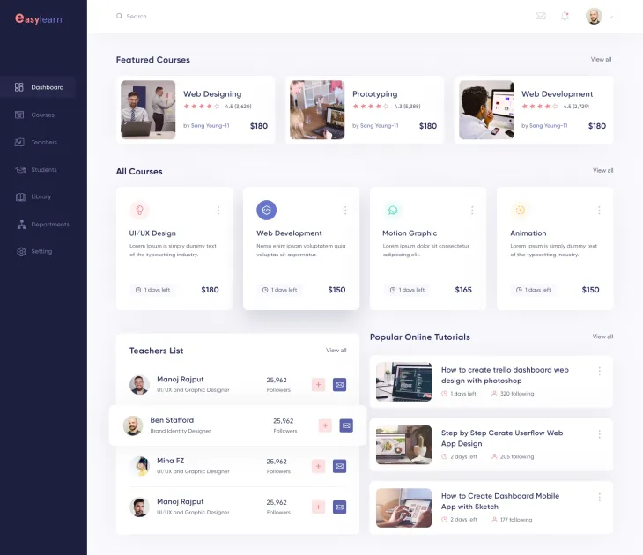
Task: Send message to Ben Stafford via envelope
Action: (346, 425)
